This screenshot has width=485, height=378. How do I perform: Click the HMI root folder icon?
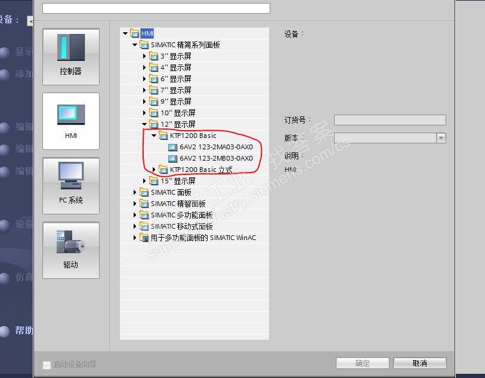[135, 33]
